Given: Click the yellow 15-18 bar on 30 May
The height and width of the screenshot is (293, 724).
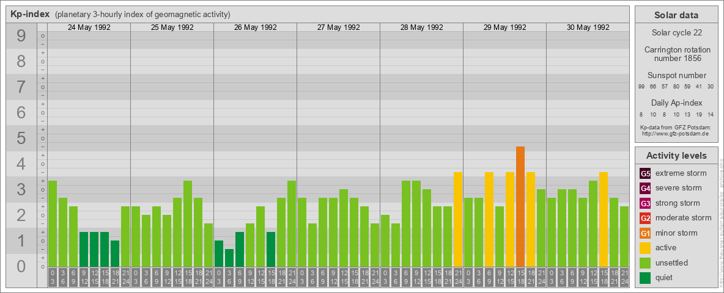Looking at the screenshot, I should coord(604,219).
